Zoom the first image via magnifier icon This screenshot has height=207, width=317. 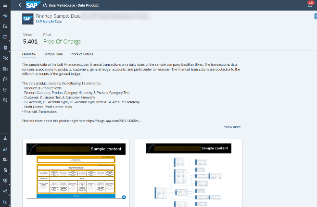coord(124,197)
